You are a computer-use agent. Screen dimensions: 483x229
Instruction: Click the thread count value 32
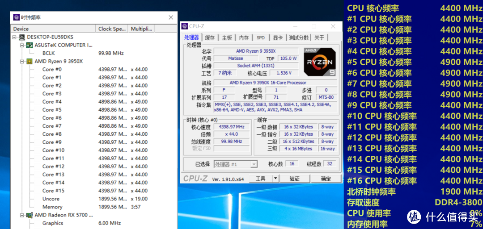(330, 164)
